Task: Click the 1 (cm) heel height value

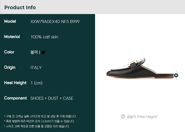Action: point(36,83)
